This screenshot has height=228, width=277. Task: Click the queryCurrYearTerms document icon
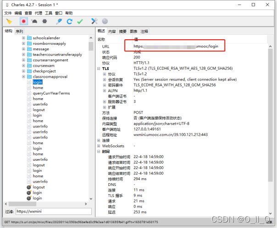point(29,93)
